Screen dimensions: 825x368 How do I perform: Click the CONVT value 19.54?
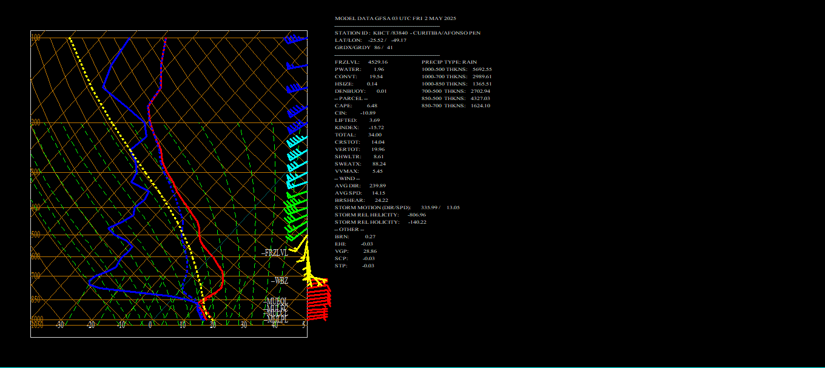pyautogui.click(x=376, y=76)
